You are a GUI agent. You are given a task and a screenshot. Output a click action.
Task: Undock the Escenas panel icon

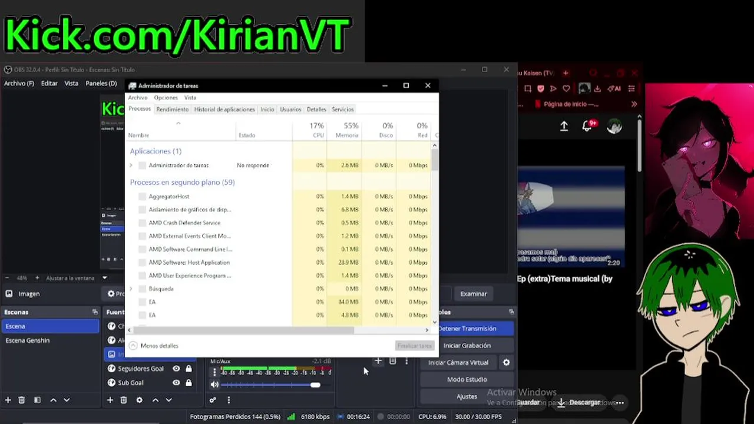pos(95,312)
